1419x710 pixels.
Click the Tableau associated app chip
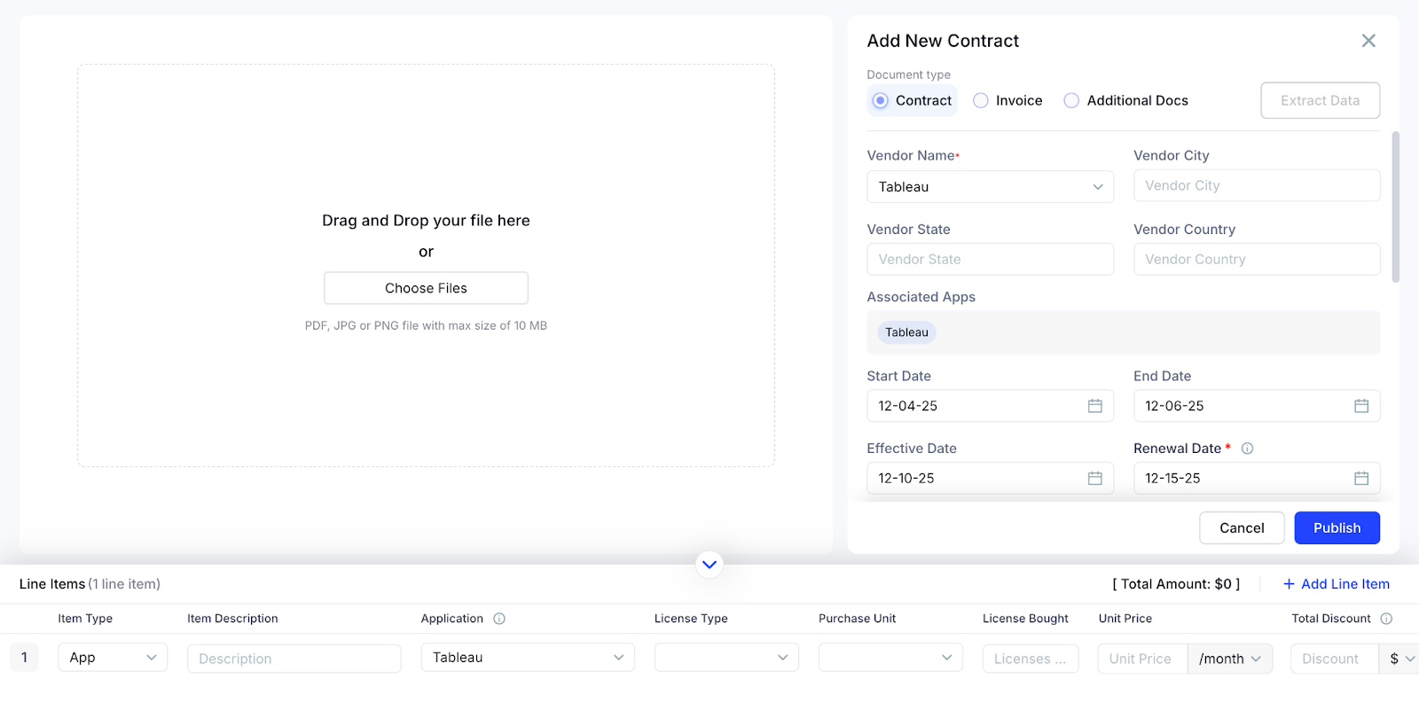click(x=906, y=332)
